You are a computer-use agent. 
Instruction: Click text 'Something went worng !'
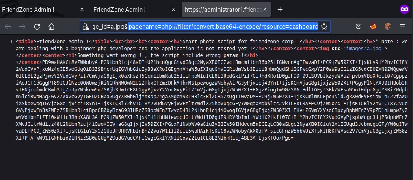coord(108,55)
